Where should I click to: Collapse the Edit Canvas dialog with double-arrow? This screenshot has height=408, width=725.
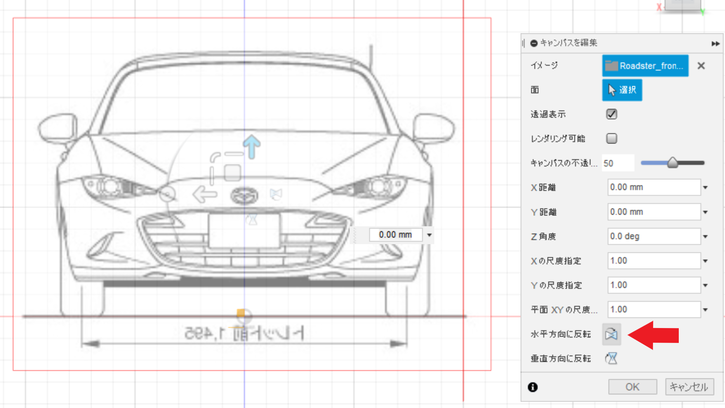[x=715, y=43]
